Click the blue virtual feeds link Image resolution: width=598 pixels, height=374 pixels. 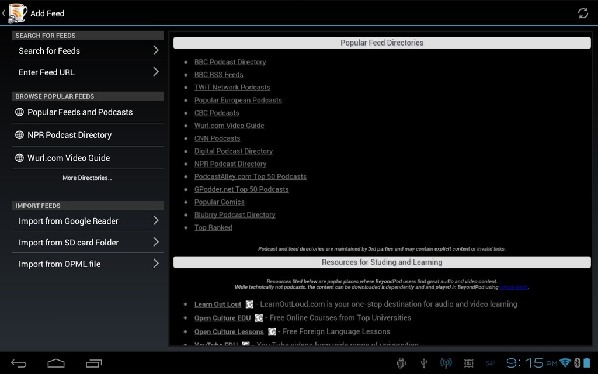click(x=514, y=288)
